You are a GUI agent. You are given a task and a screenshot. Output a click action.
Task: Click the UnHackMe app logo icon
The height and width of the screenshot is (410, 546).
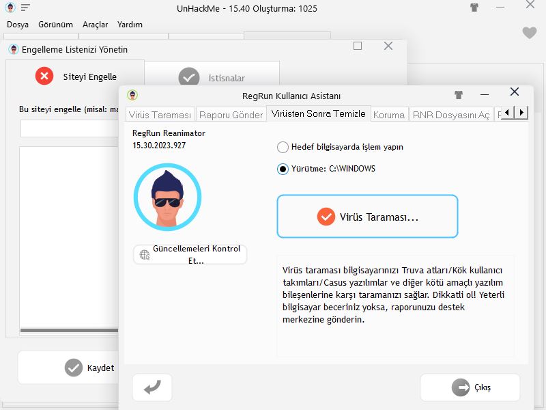[10, 8]
